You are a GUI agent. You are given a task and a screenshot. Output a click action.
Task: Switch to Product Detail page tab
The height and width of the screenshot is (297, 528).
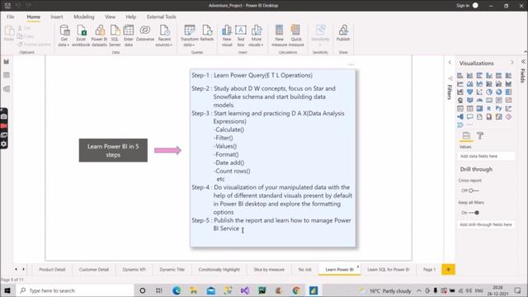click(52, 270)
